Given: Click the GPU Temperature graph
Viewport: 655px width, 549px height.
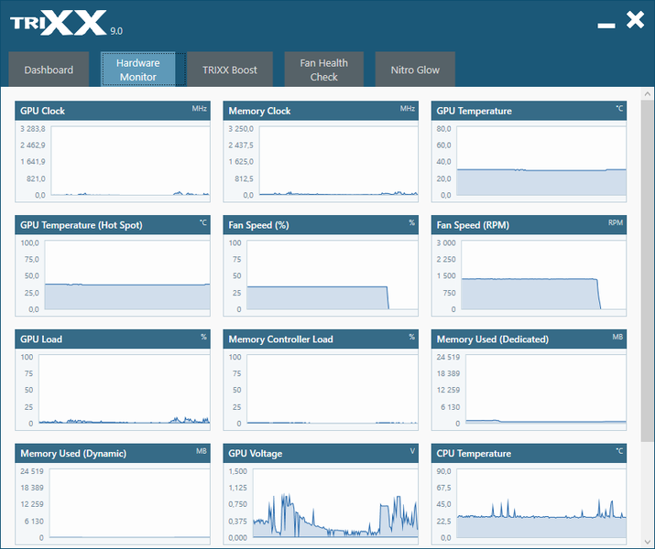Looking at the screenshot, I should (529, 152).
